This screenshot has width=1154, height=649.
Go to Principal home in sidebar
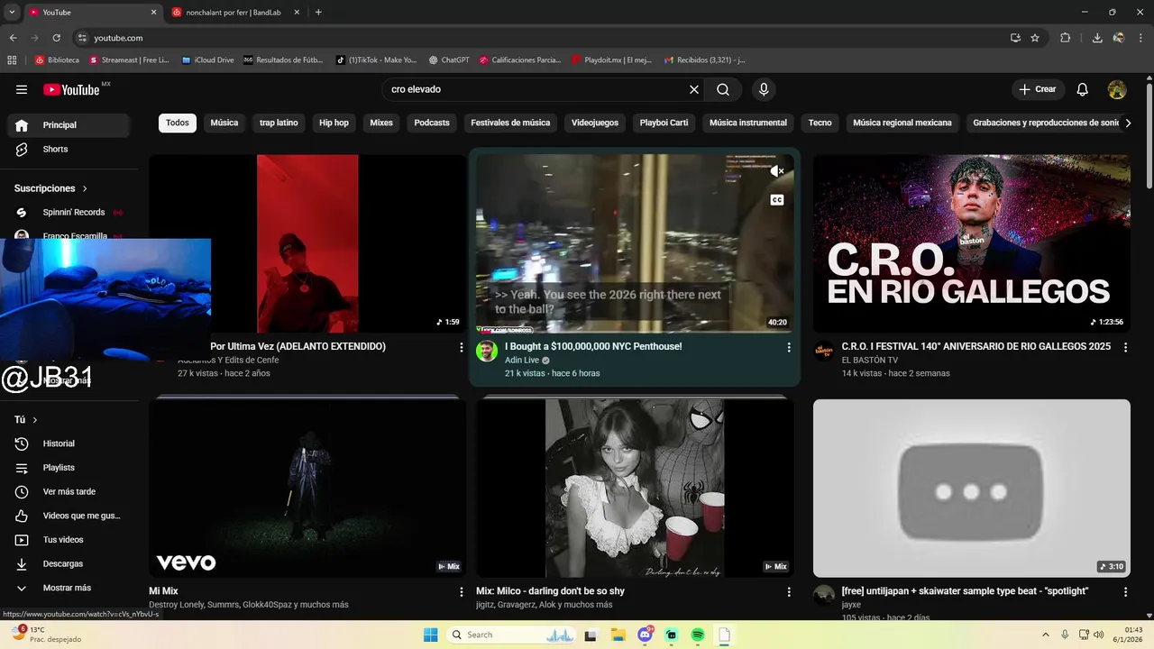[69, 125]
